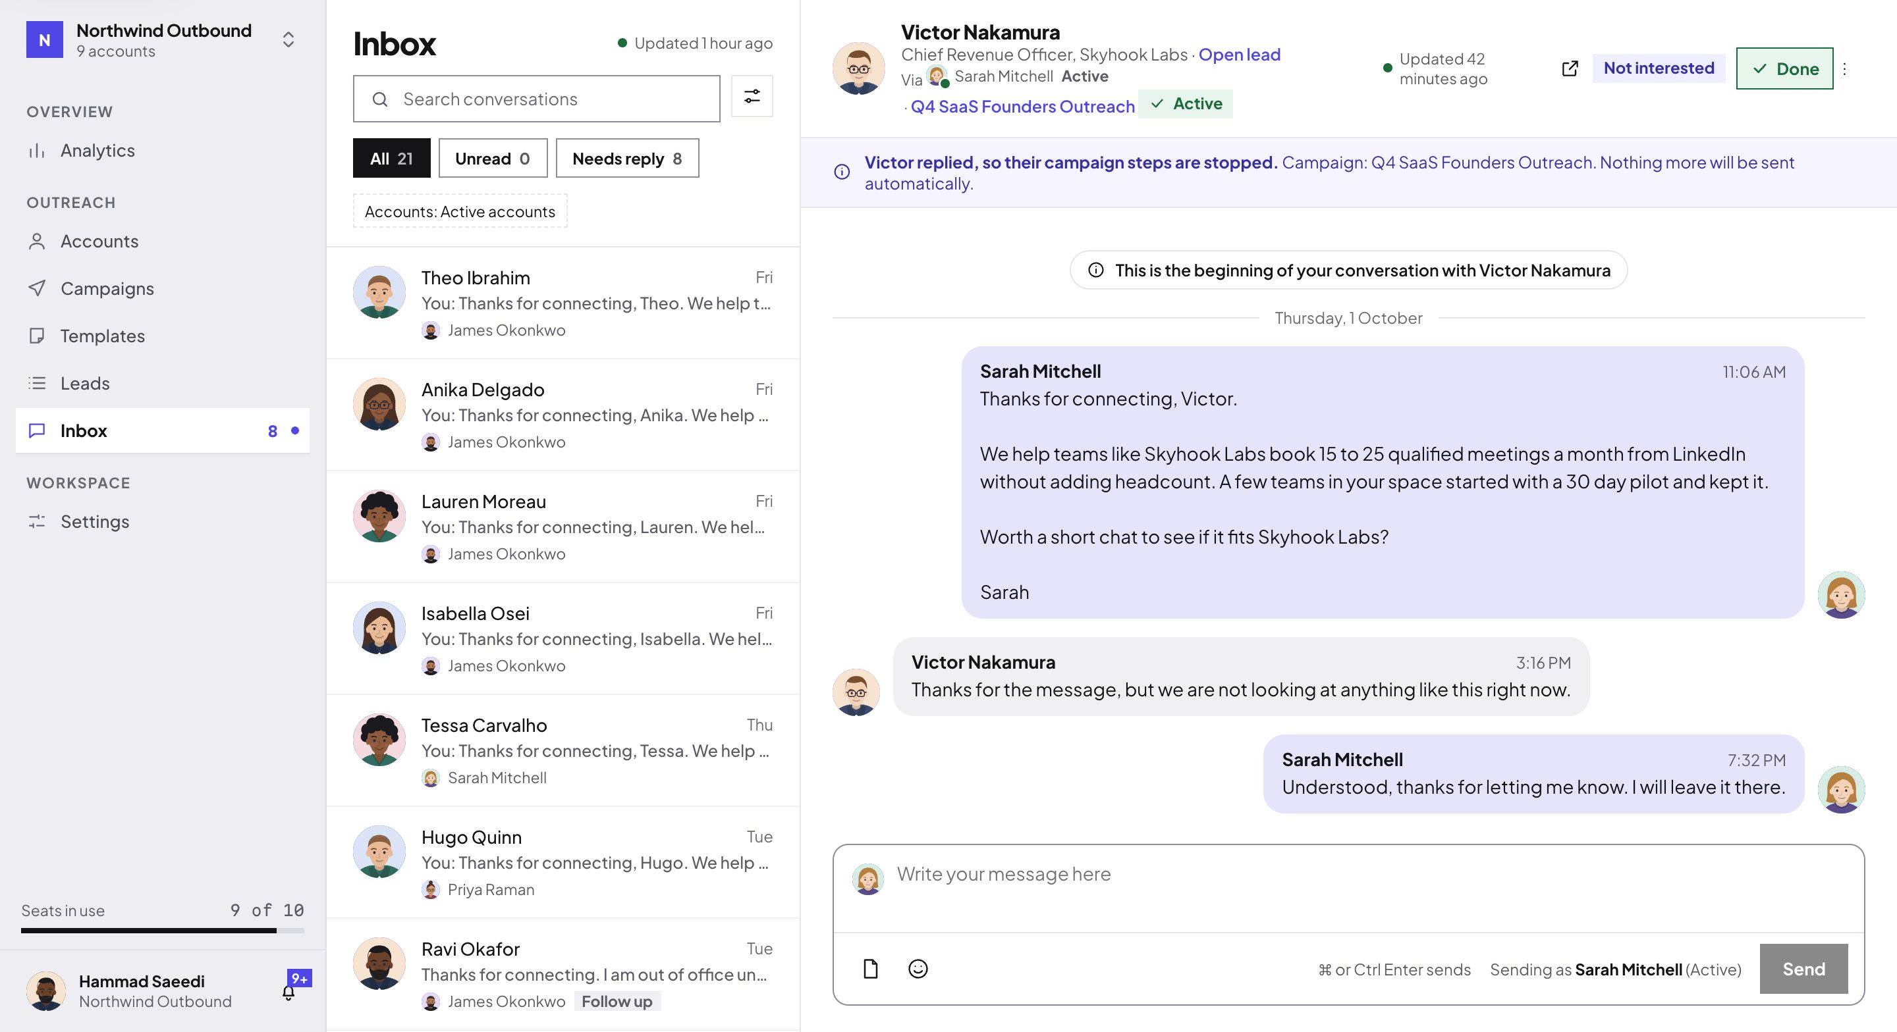Focus the Search conversations field

coord(536,99)
